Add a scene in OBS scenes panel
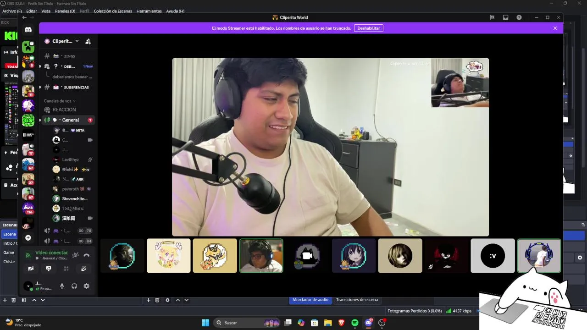This screenshot has width=587, height=330. [x=5, y=300]
